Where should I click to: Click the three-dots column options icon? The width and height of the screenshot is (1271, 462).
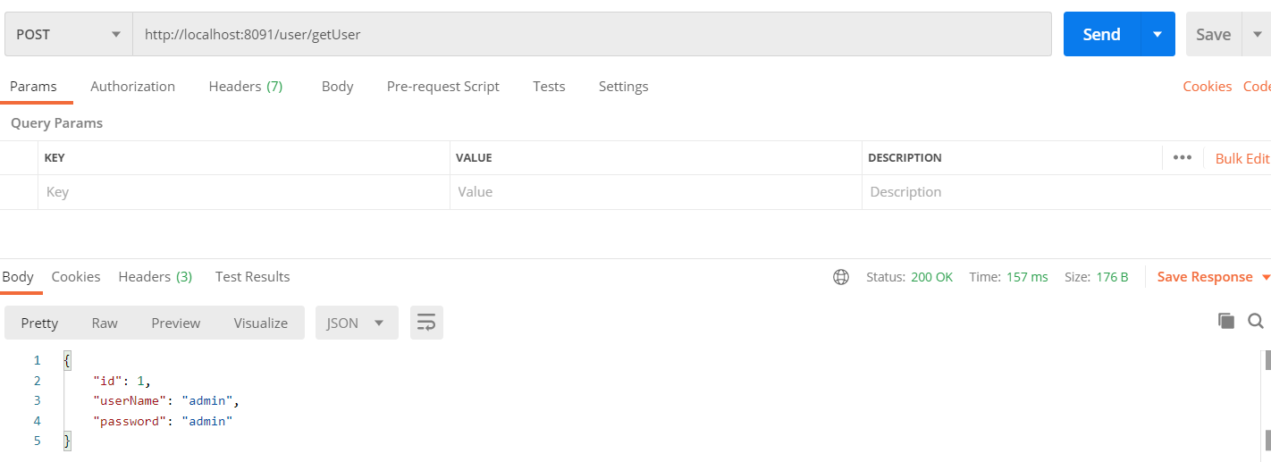pyautogui.click(x=1183, y=157)
